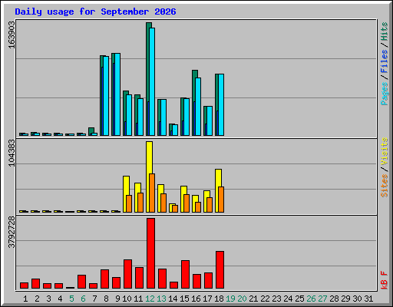Click day label 24 on the axis

click(x=288, y=299)
